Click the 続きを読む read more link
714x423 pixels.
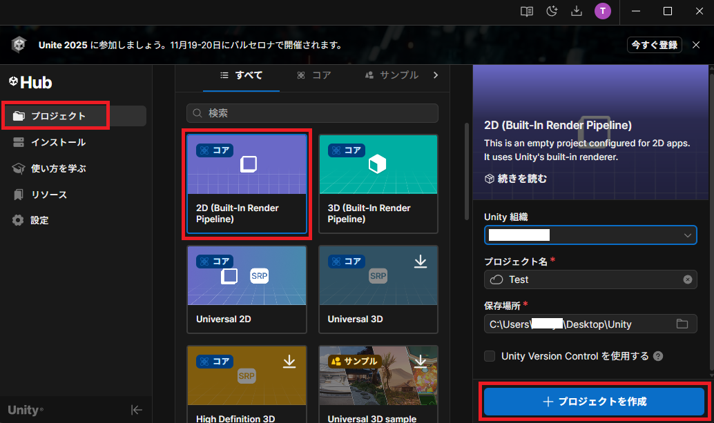(x=516, y=179)
